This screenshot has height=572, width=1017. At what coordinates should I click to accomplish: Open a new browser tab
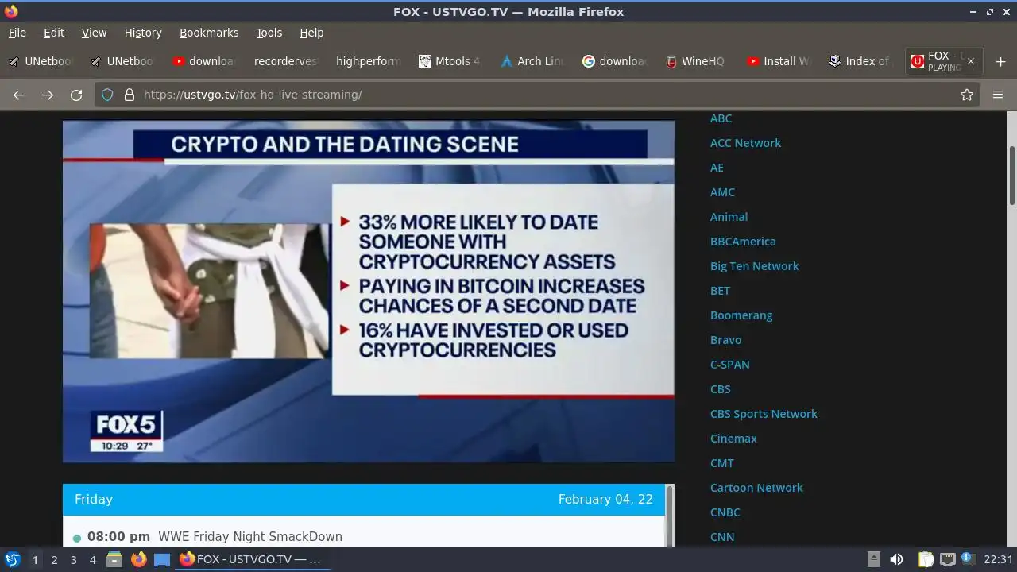pos(1000,61)
